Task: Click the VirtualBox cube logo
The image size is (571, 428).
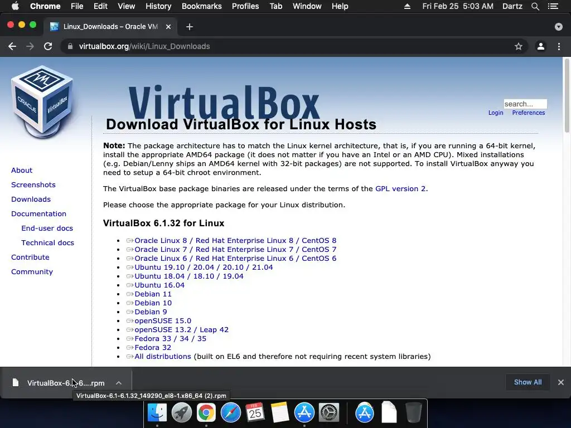Action: click(x=42, y=102)
